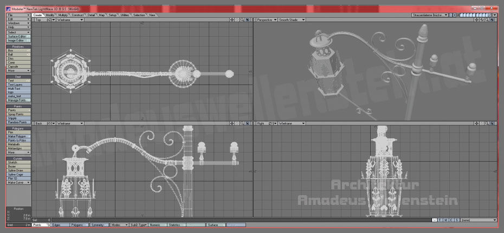Click the maximize icon in Right viewport header

(493, 123)
